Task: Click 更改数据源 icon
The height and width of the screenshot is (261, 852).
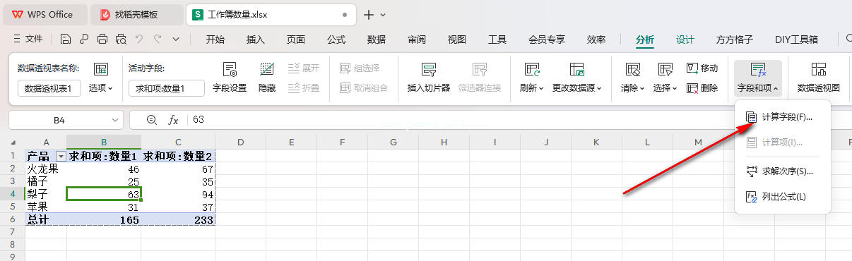Action: coord(578,69)
